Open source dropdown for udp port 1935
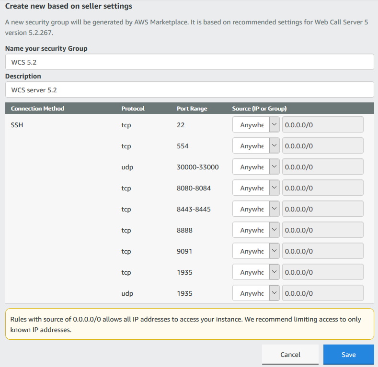This screenshot has height=367, width=378. (255, 293)
